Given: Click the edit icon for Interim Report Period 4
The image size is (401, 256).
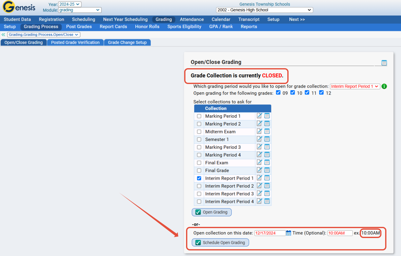Looking at the screenshot, I should pyautogui.click(x=259, y=201).
